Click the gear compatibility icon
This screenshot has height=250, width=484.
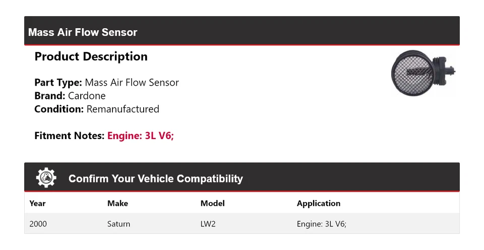(x=46, y=178)
